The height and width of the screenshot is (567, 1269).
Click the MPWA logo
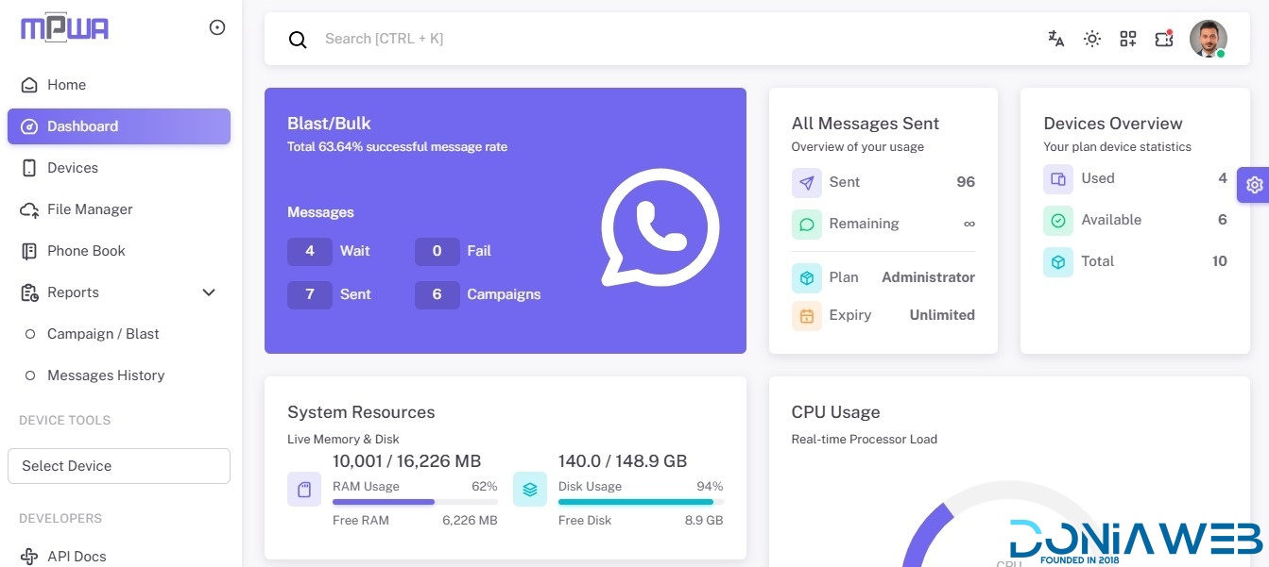click(x=64, y=28)
